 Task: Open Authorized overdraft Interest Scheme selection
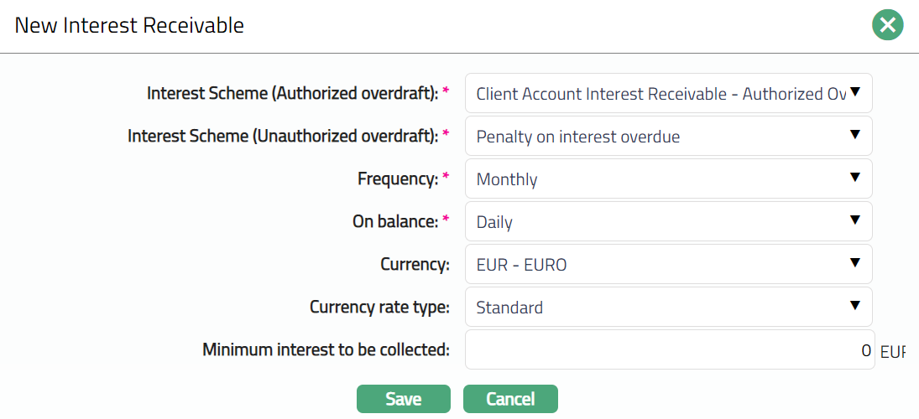655,94
